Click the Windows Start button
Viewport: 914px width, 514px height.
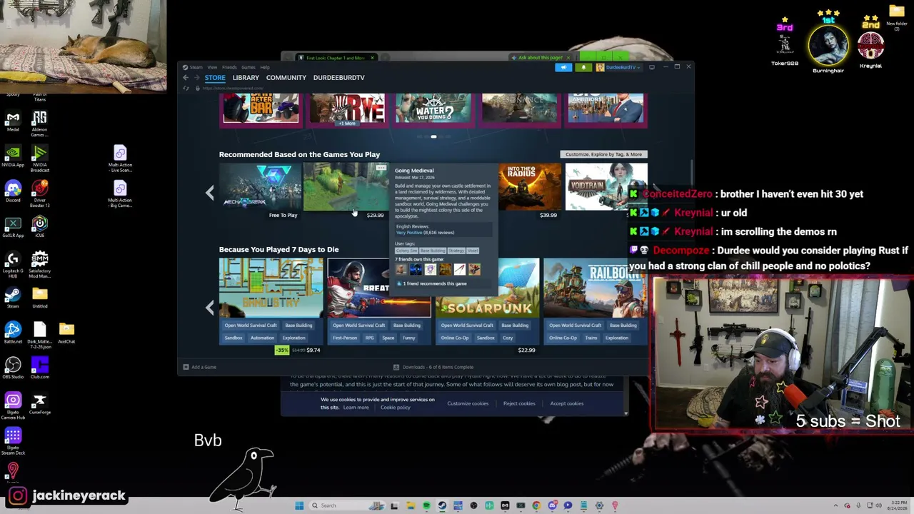pyautogui.click(x=299, y=505)
